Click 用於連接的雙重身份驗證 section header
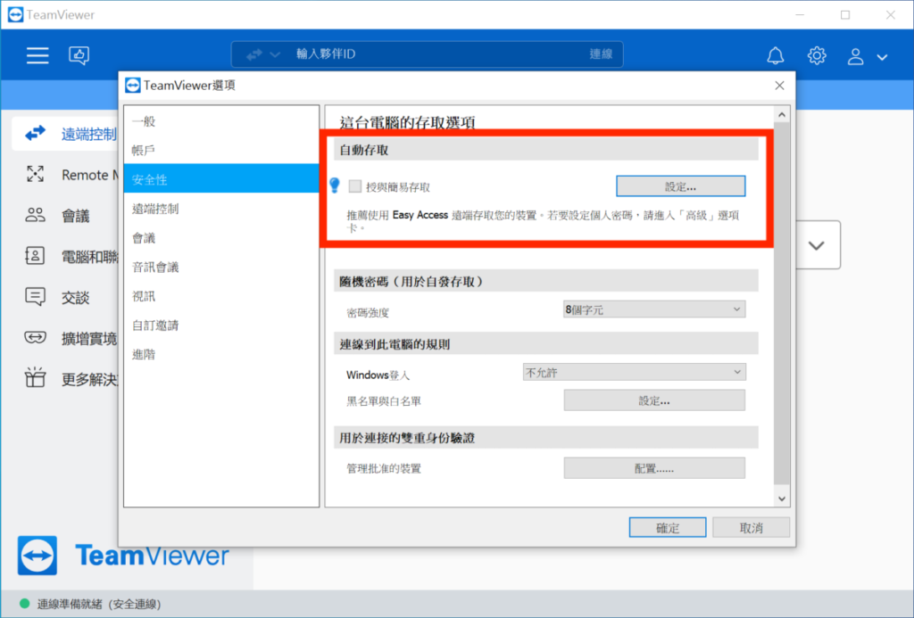914x618 pixels. coord(546,438)
